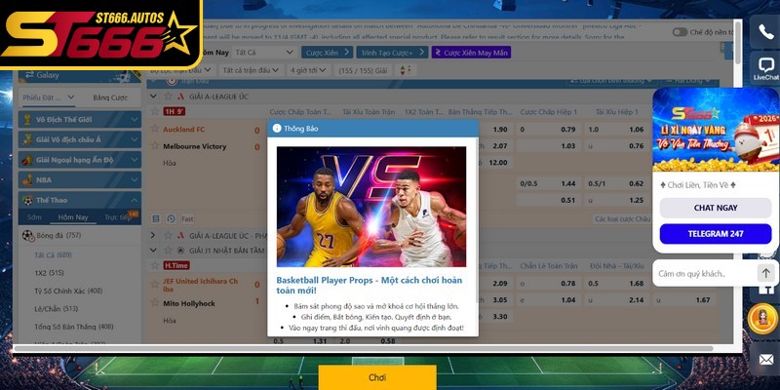Select the Hôm Nay sidebar tab
Image resolution: width=780 pixels, height=390 pixels.
click(72, 217)
